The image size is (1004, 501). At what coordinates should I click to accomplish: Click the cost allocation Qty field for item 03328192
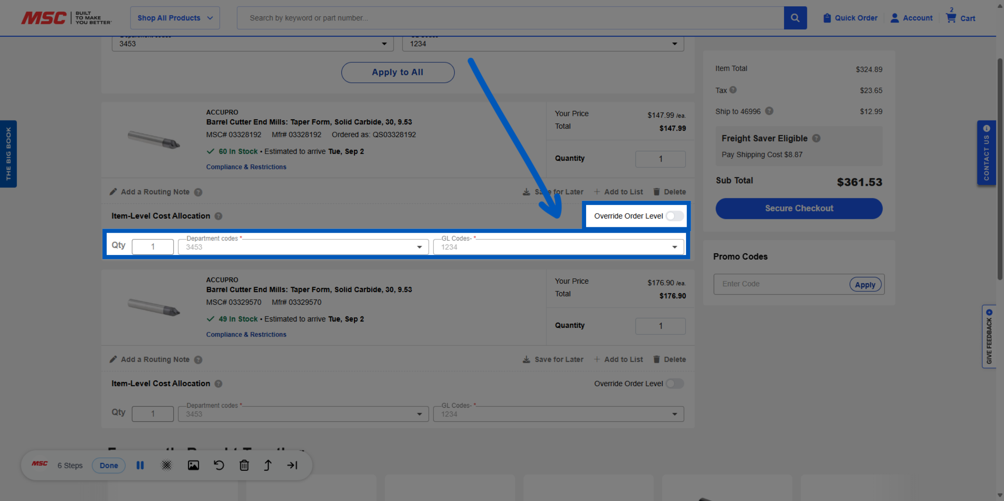point(153,247)
